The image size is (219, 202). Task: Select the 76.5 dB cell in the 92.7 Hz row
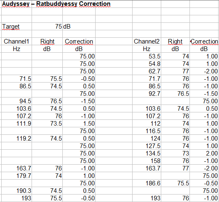click(x=175, y=94)
